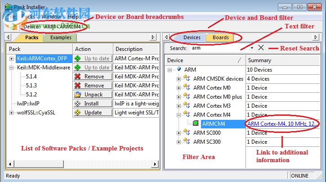Reset the search with the X icon
Screen dimensions: 326x182
point(261,48)
